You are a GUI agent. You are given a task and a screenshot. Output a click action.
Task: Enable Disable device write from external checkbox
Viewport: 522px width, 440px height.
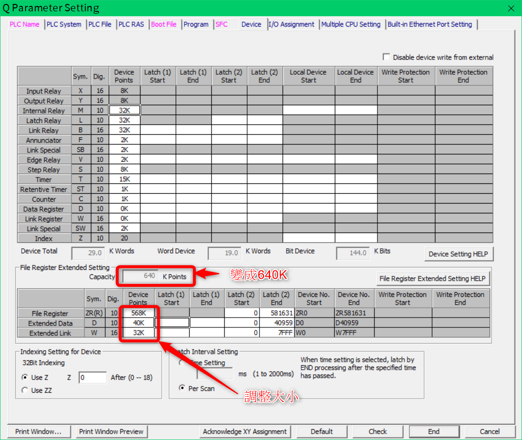(386, 57)
